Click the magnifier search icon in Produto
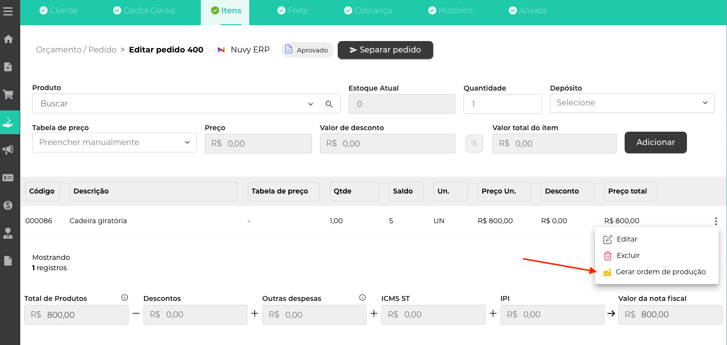The width and height of the screenshot is (727, 345). (x=329, y=104)
